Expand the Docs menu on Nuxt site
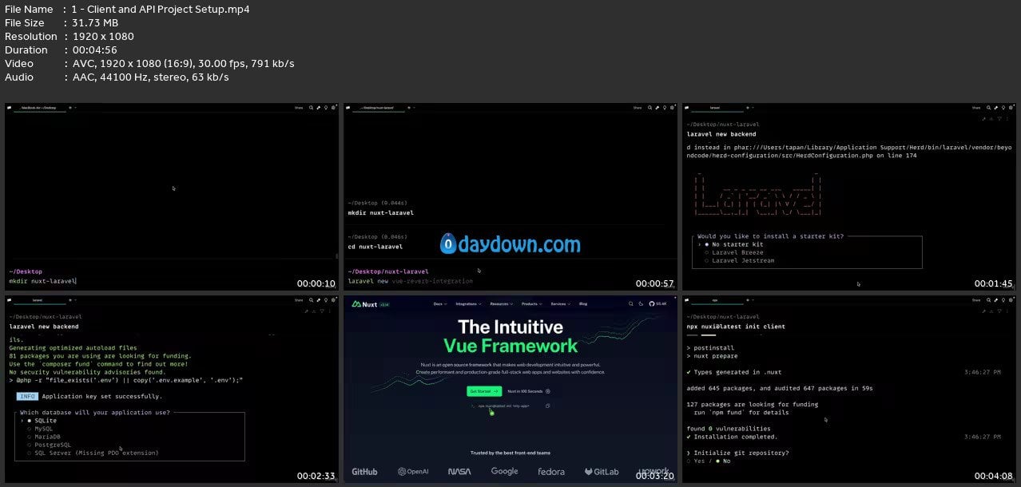 pyautogui.click(x=439, y=303)
